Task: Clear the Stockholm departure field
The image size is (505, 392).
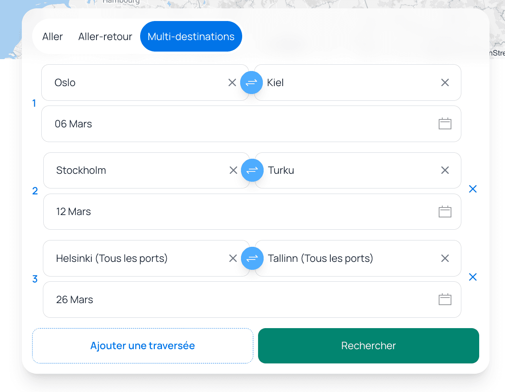Action: pyautogui.click(x=233, y=170)
